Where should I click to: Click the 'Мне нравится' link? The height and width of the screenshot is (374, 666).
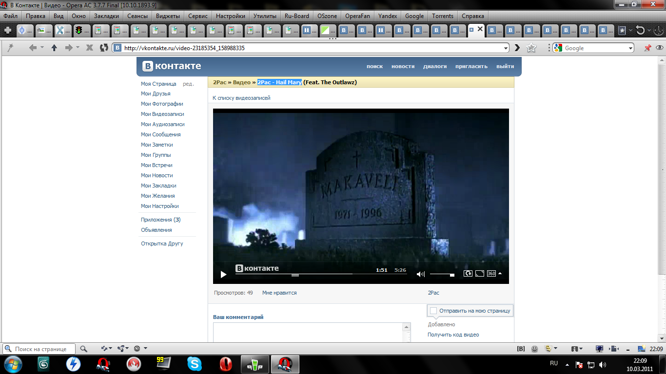pos(279,293)
